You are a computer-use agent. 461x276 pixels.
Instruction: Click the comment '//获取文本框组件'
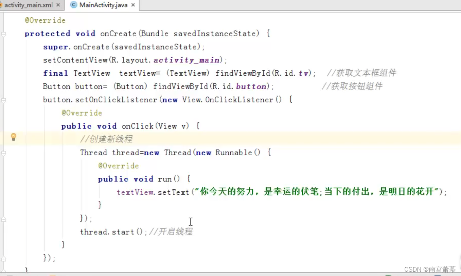click(x=361, y=73)
